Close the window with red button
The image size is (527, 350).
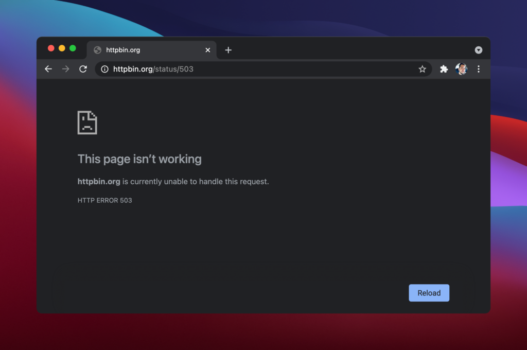(x=51, y=48)
